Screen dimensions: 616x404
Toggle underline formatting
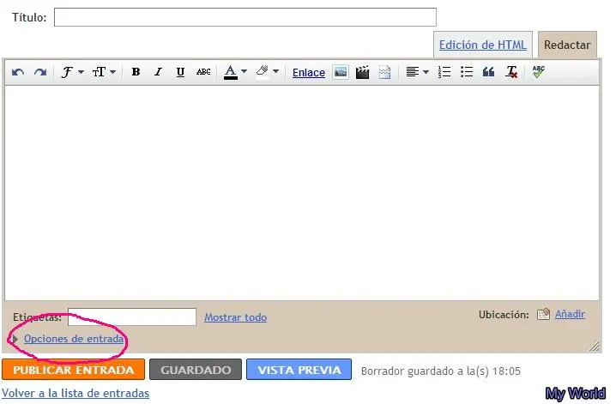point(180,72)
